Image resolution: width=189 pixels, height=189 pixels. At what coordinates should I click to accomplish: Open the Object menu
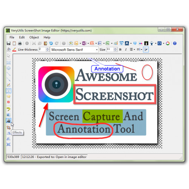(x=34, y=37)
